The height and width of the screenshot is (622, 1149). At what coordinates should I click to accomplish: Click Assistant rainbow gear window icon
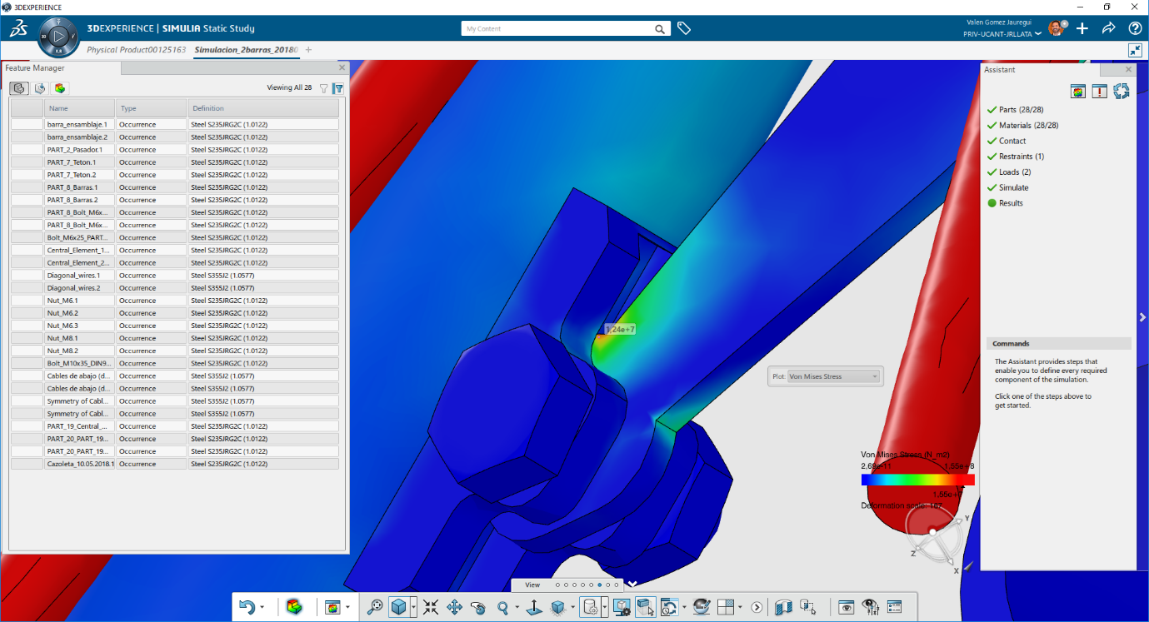click(1078, 92)
